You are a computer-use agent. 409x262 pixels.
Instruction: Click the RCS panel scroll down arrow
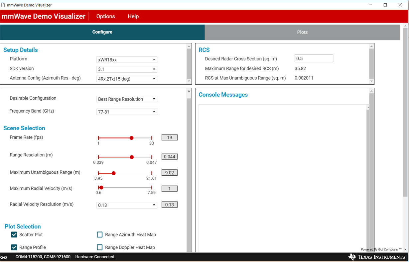[371, 81]
